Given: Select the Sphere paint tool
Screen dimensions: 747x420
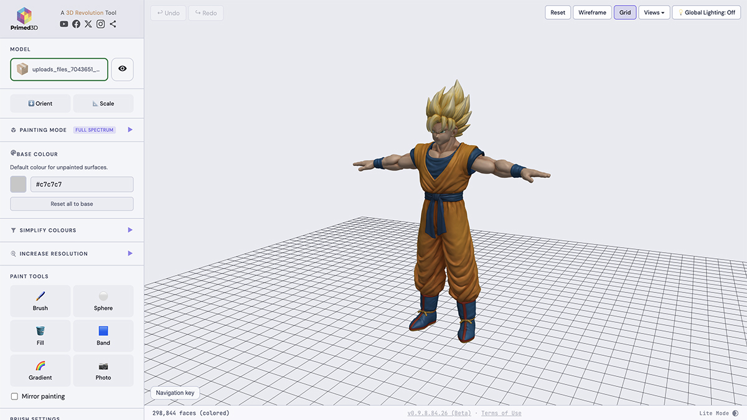Looking at the screenshot, I should point(103,301).
